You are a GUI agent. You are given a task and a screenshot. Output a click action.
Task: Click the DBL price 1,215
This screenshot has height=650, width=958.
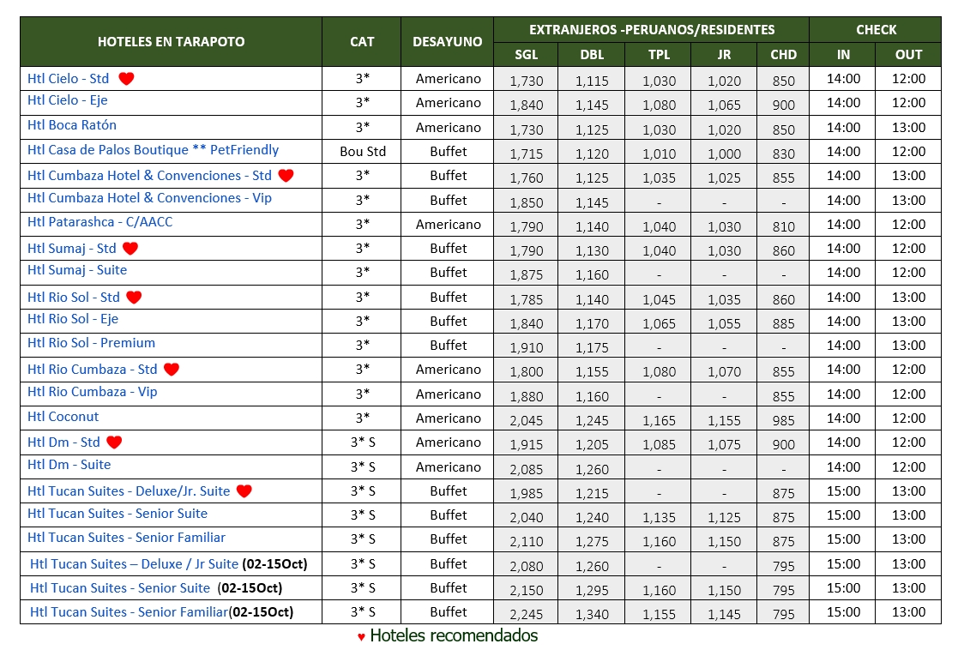592,493
